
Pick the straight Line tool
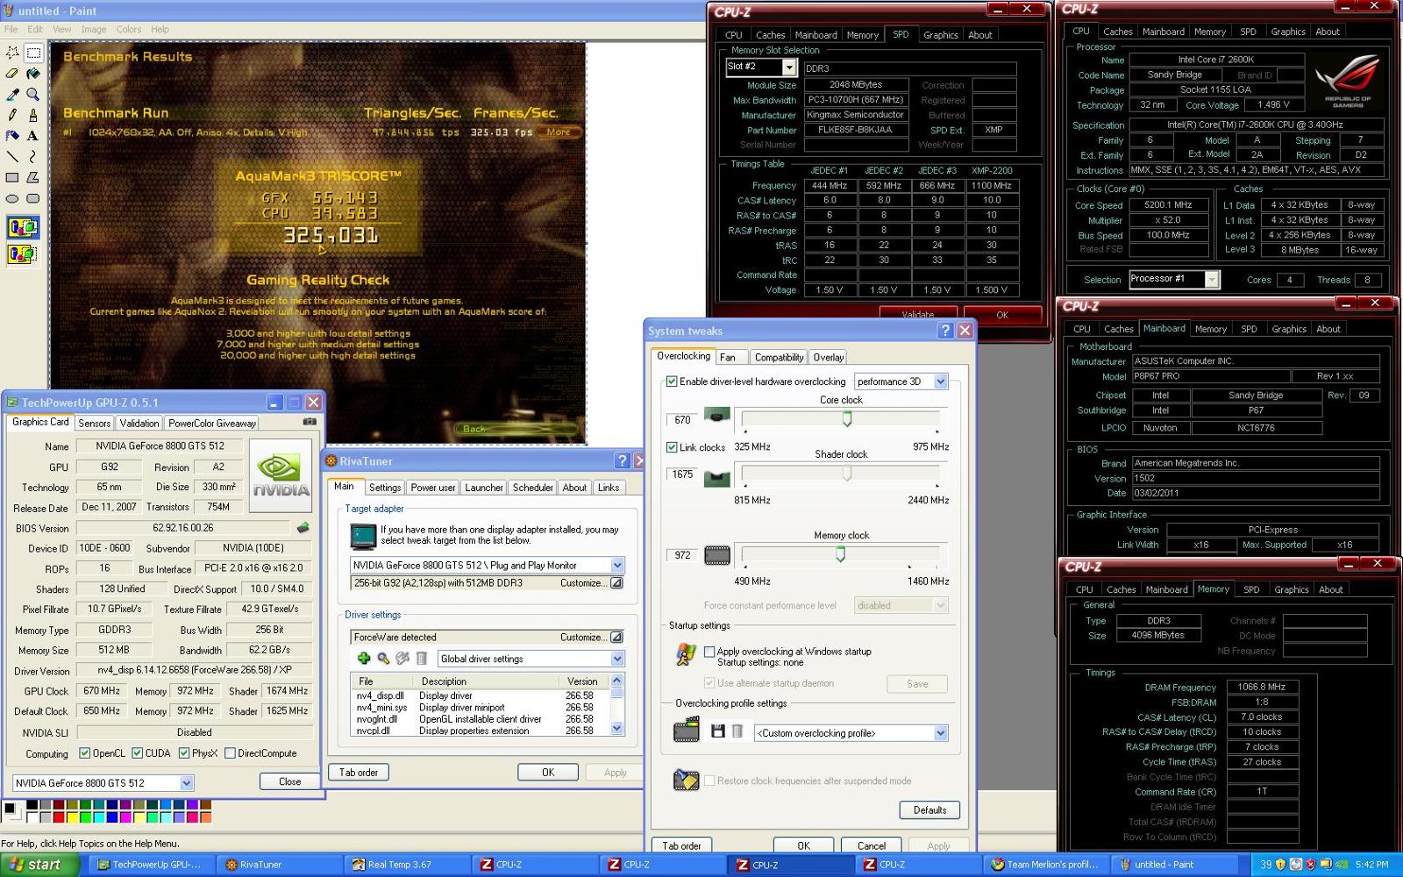[x=12, y=157]
